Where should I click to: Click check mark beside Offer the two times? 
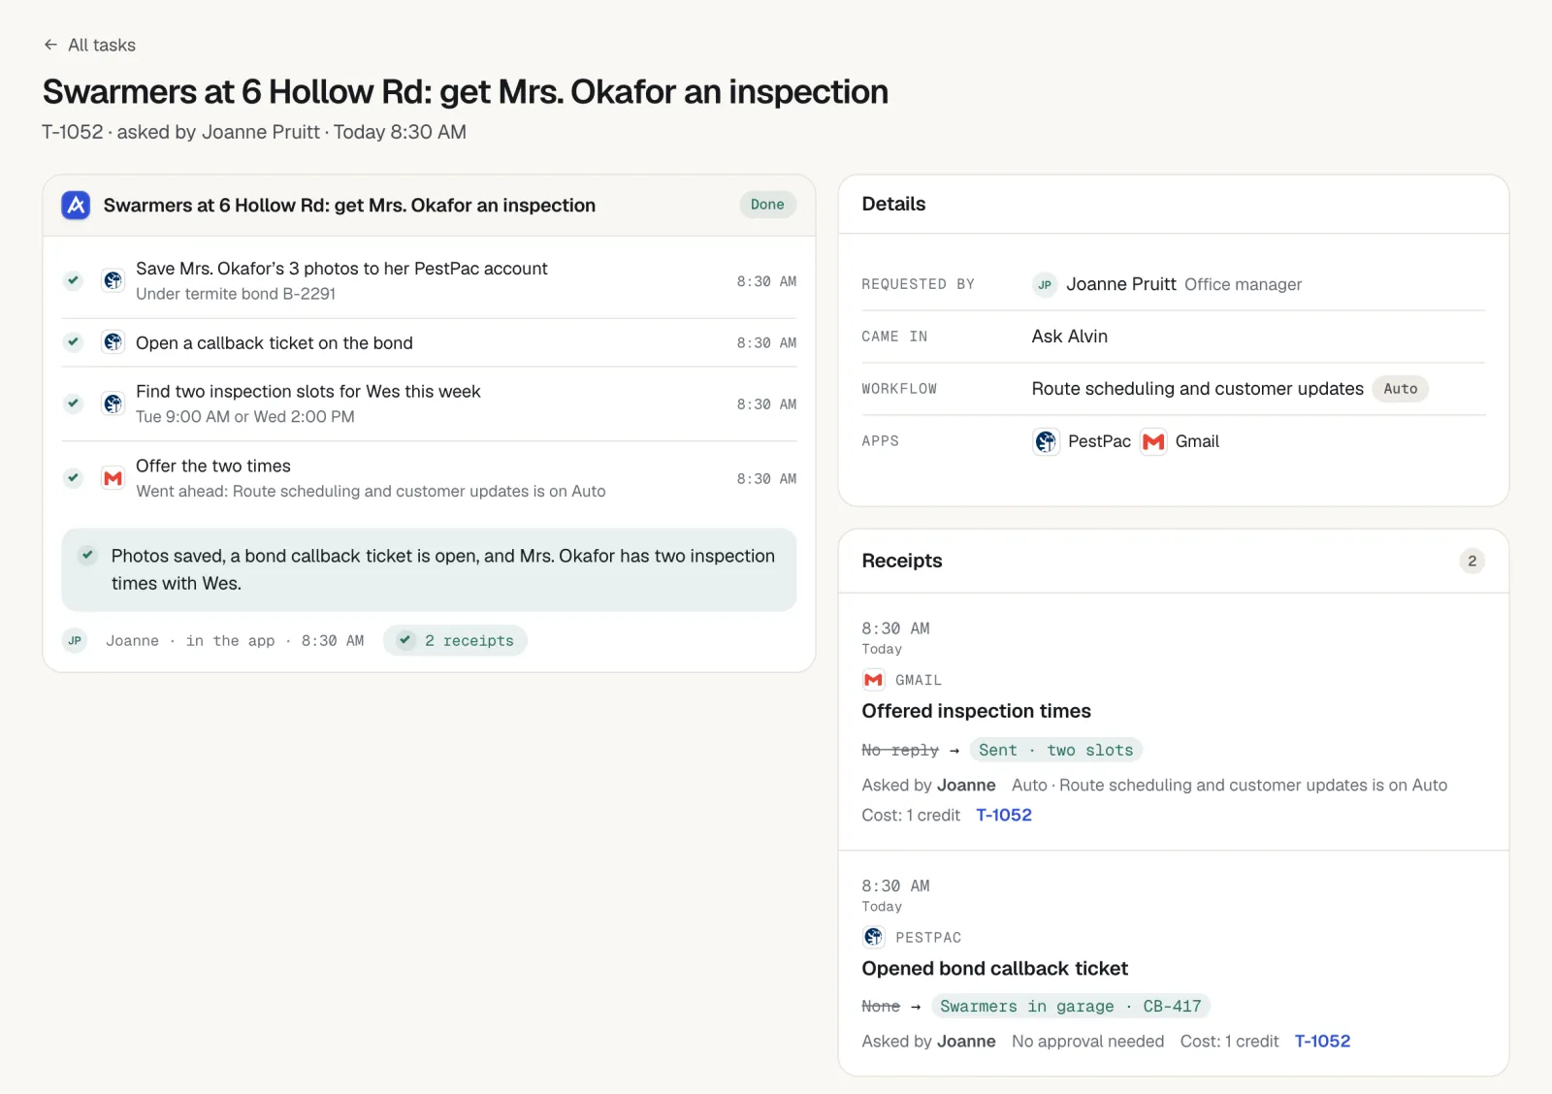coord(73,478)
